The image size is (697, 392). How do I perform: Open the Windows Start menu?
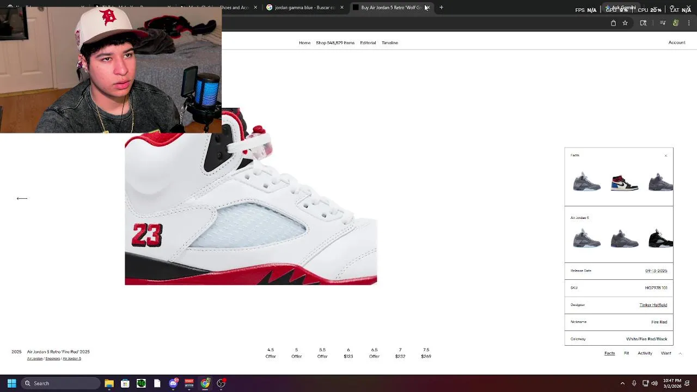[x=11, y=383]
